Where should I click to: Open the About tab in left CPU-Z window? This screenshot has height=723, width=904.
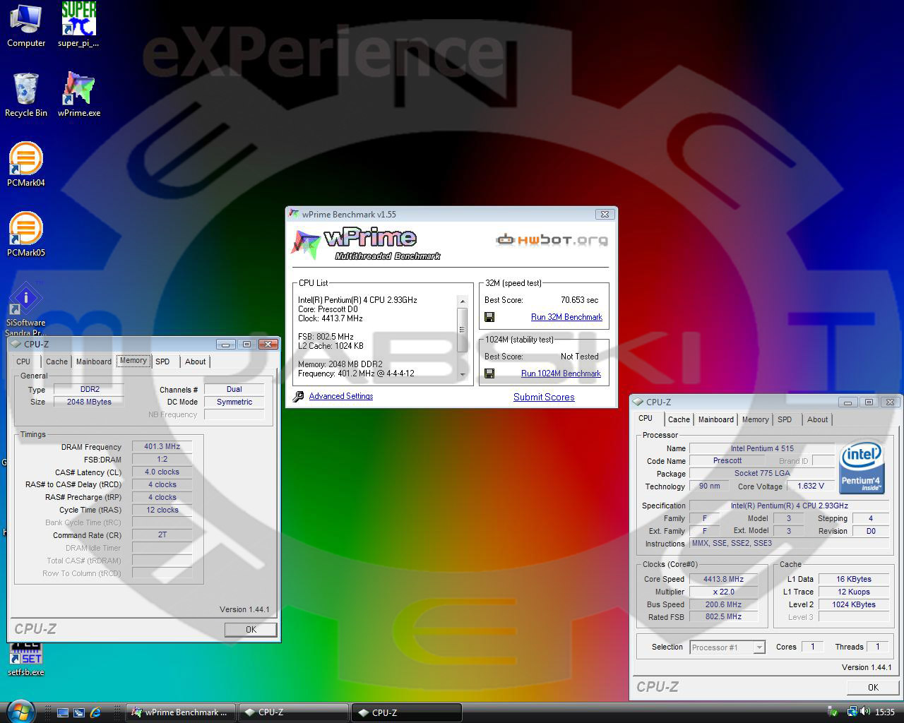(196, 361)
